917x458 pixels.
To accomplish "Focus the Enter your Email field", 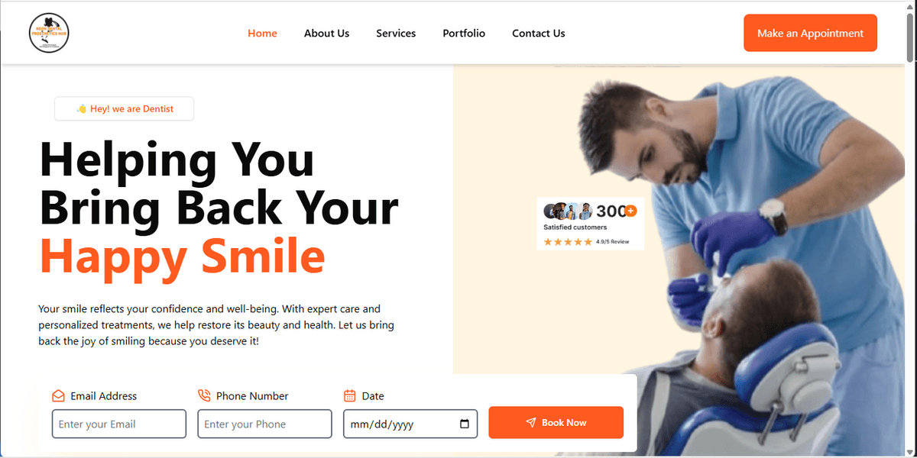I will coord(119,424).
